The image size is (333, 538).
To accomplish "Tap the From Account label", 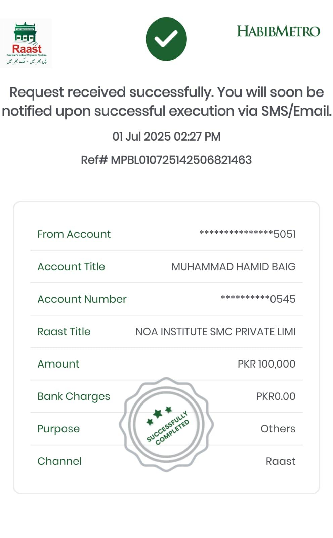I will 74,234.
